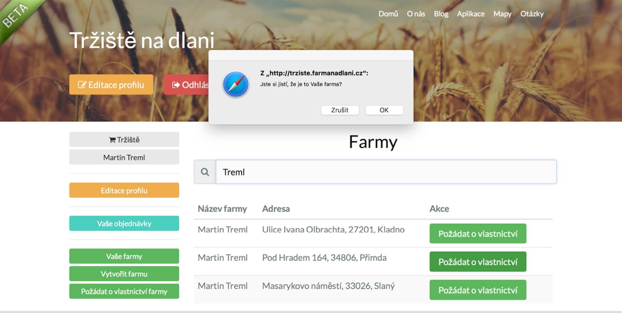
Task: Open Tržiště with the cart icon
Action: coord(124,140)
